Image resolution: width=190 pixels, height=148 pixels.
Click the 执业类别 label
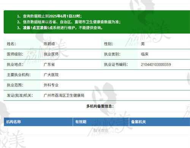(112, 54)
